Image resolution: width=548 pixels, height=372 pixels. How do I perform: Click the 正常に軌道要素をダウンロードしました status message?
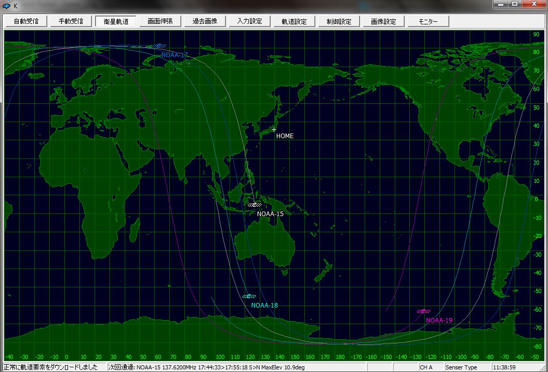(54, 367)
